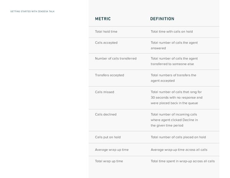The image size is (230, 178).
Task: Select the 'Calls declined' metric
Action: 105,115
